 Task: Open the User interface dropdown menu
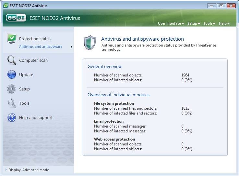pos(171,23)
